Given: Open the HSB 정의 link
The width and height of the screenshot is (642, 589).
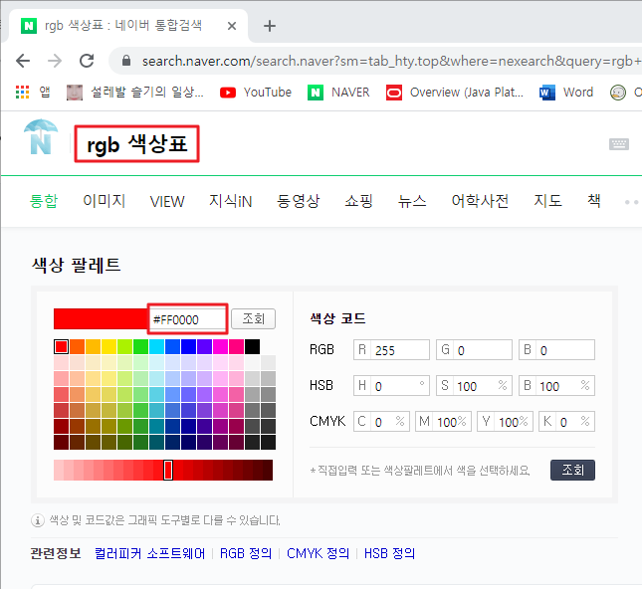Looking at the screenshot, I should [x=389, y=553].
